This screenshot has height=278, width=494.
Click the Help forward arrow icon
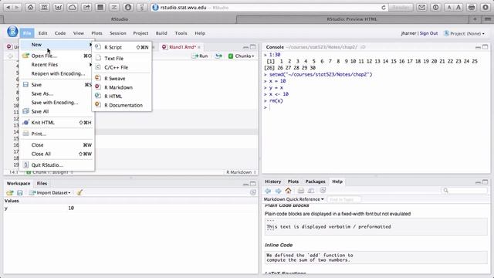[x=278, y=191]
